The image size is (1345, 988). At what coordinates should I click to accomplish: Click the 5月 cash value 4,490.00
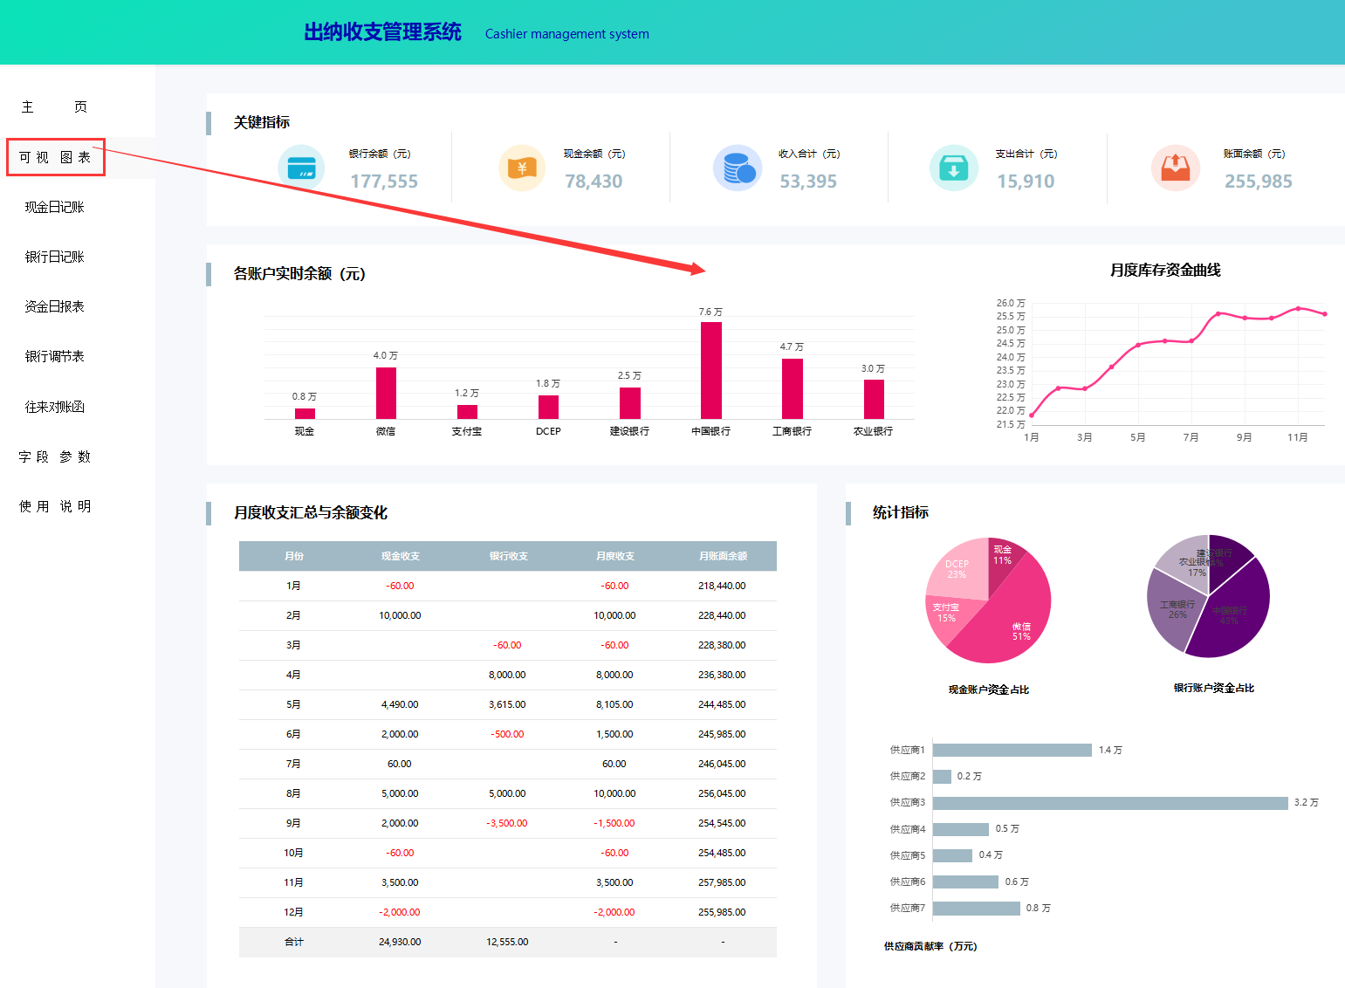(x=400, y=704)
